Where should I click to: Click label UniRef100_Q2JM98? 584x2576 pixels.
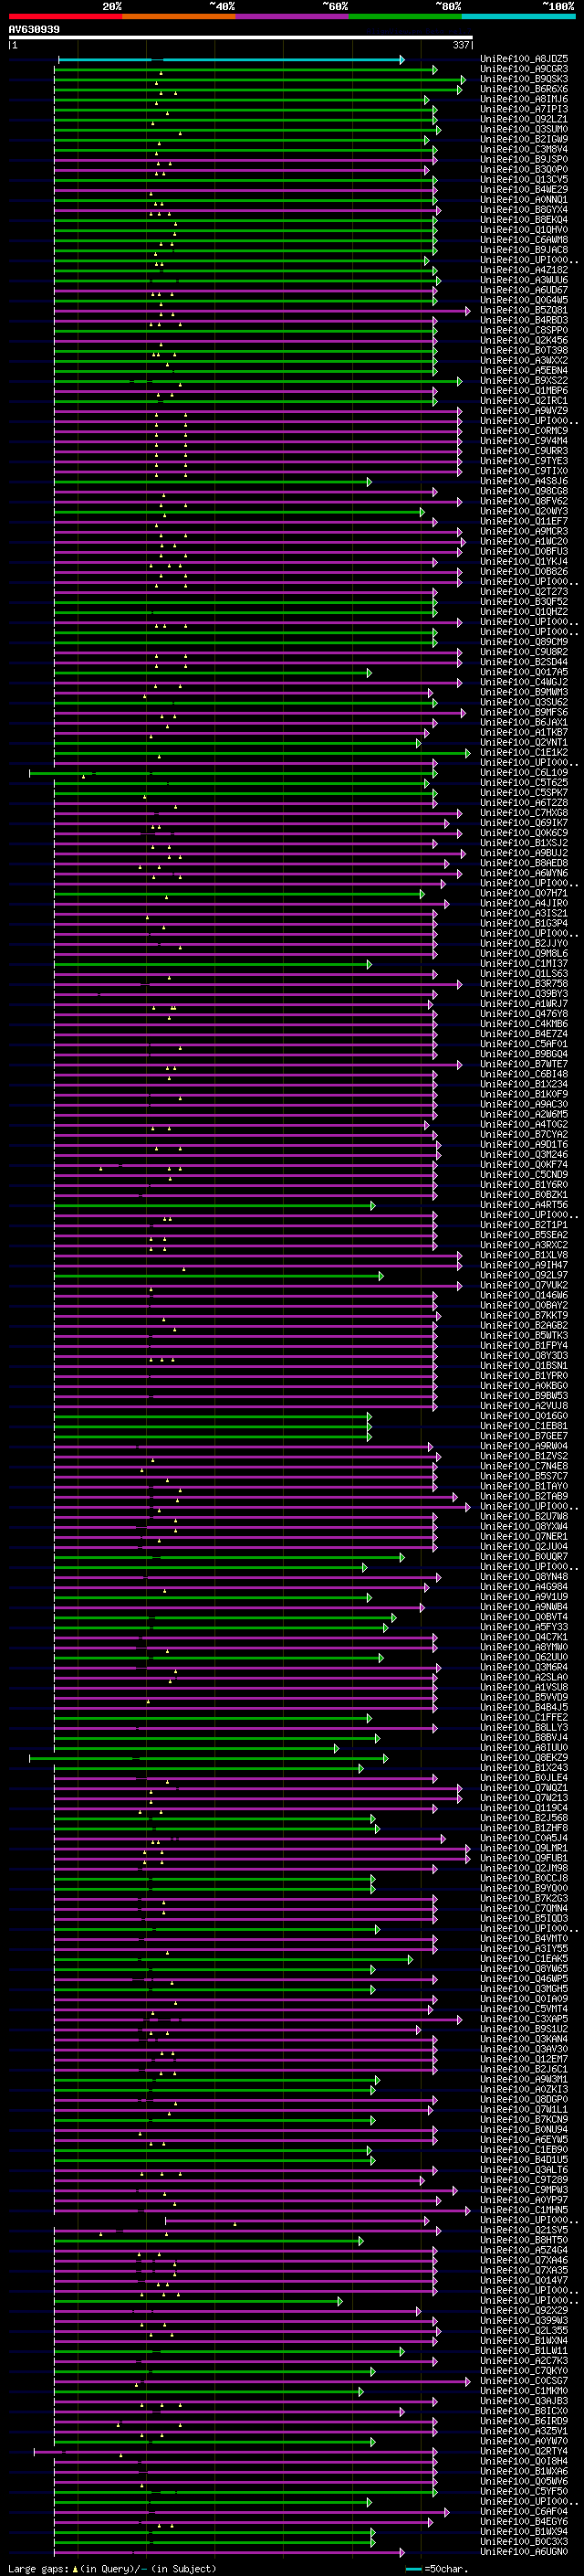click(524, 1868)
